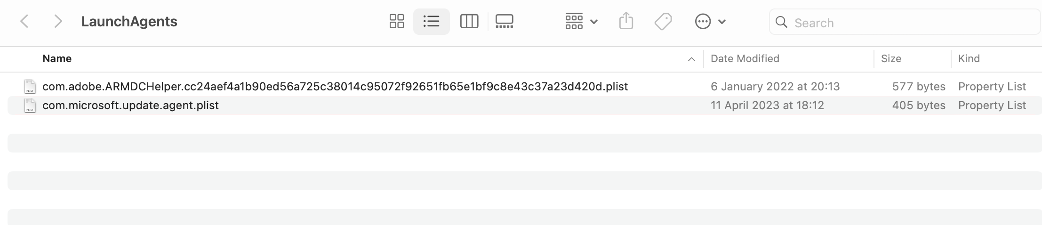Image resolution: width=1042 pixels, height=225 pixels.
Task: Sort by Date Modified column
Action: tap(745, 59)
